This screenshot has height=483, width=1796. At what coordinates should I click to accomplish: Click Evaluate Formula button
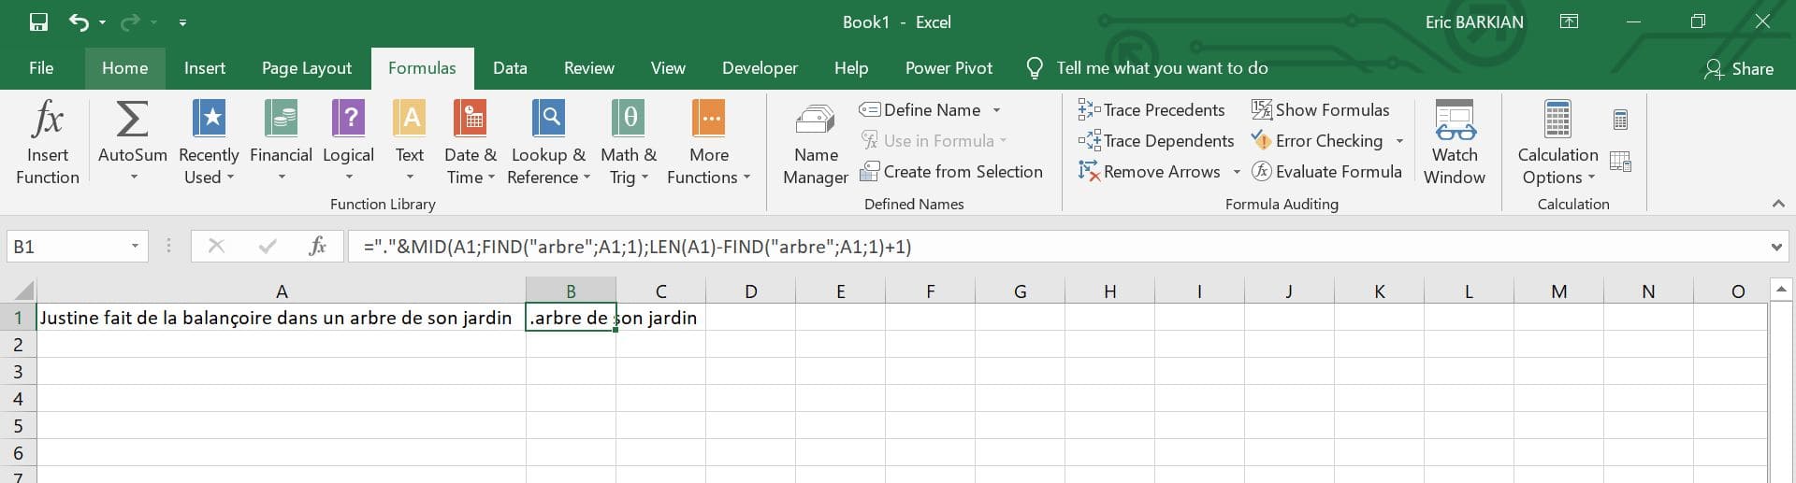click(x=1327, y=172)
